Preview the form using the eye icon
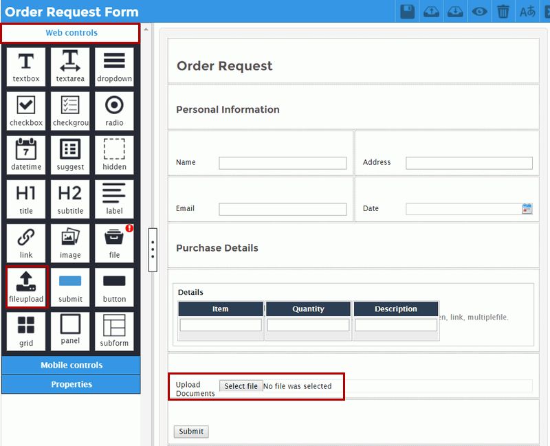This screenshot has width=550, height=446. click(x=479, y=11)
